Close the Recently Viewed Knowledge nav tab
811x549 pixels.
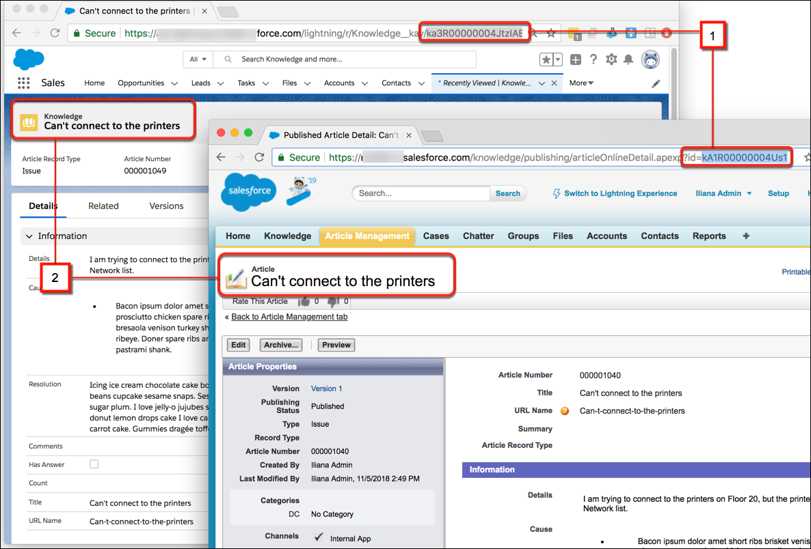(554, 83)
